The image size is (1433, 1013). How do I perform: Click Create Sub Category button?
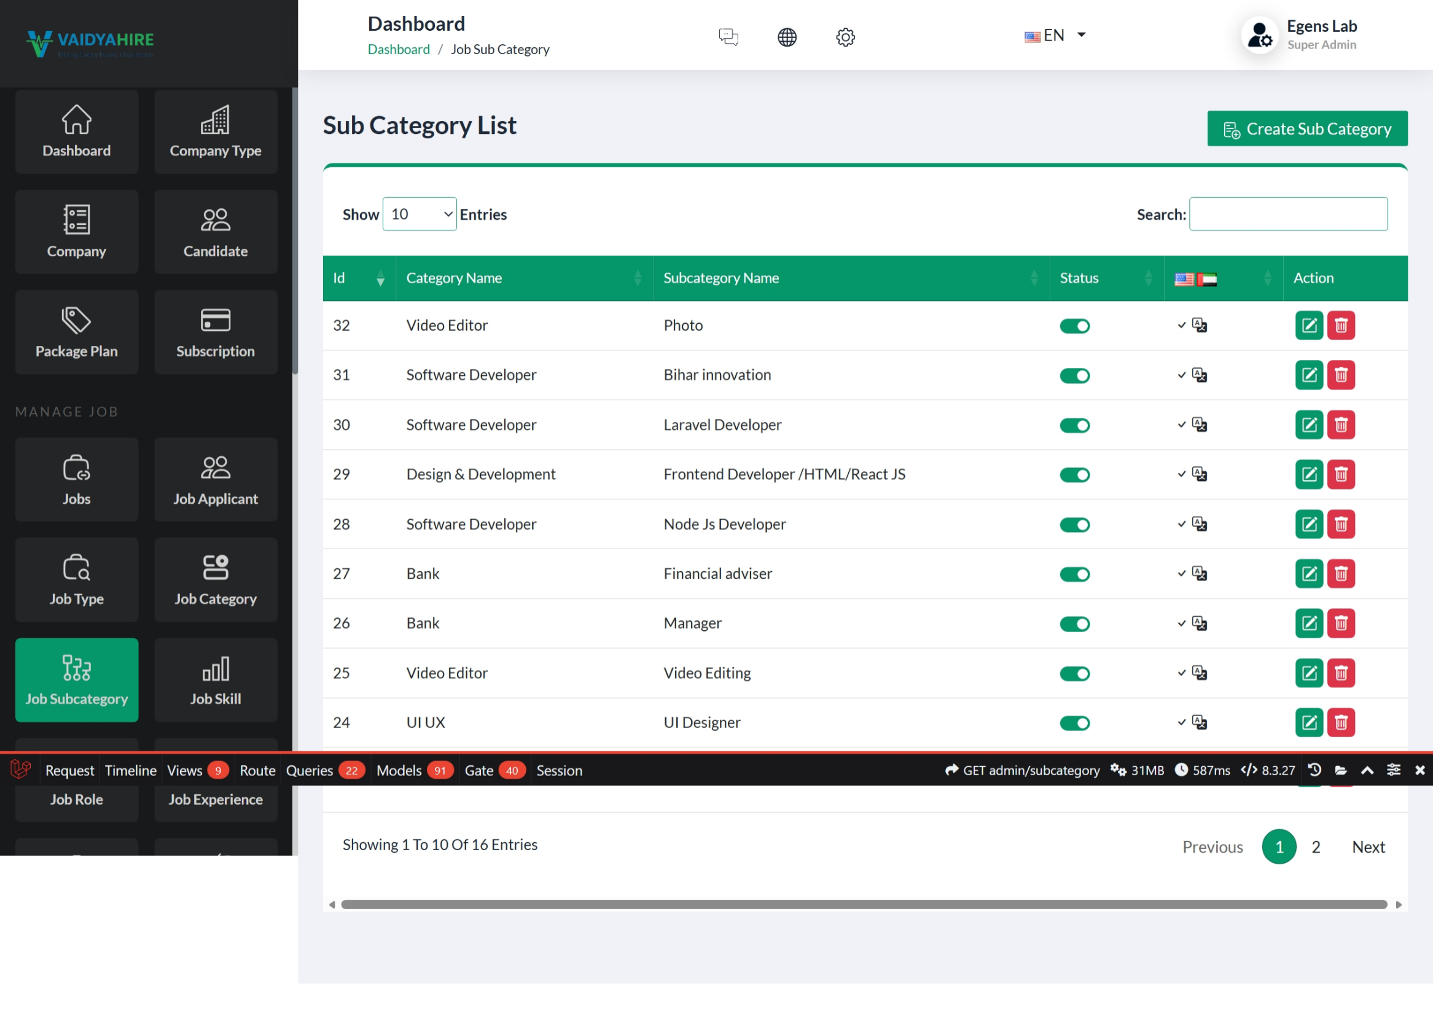pos(1307,128)
